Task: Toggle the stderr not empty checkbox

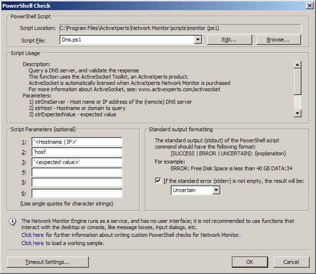Action: point(158,180)
